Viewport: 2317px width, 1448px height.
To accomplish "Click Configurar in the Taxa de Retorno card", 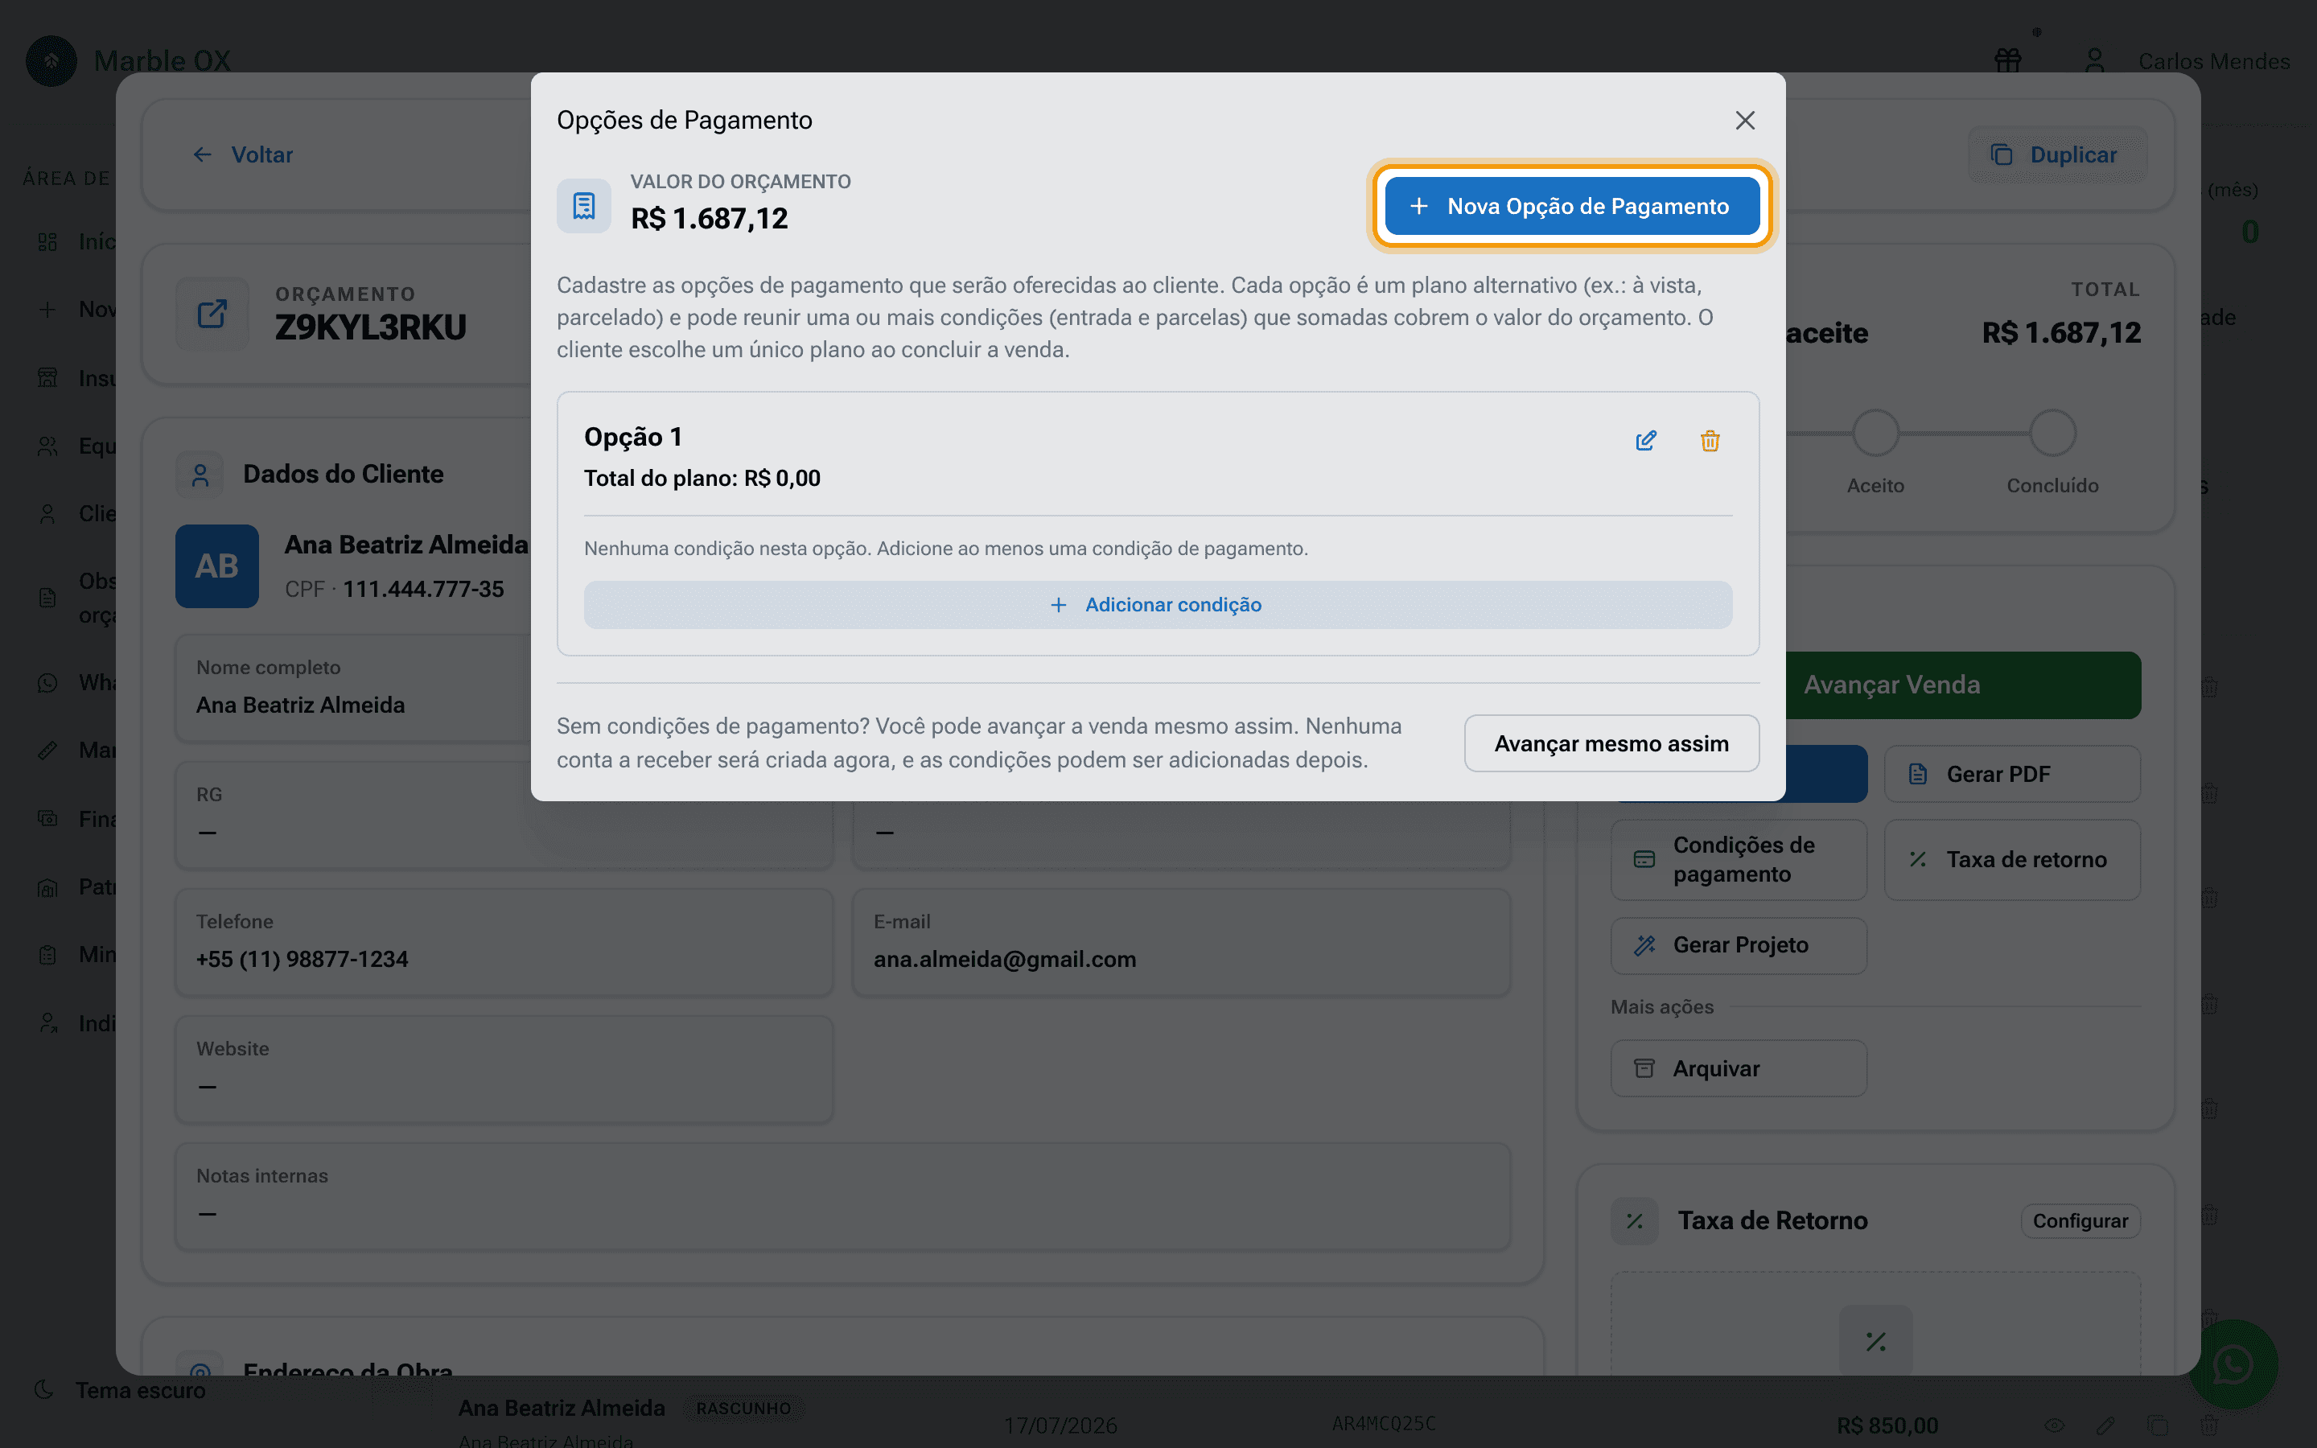I will [x=2080, y=1220].
